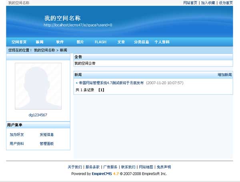Open the 软件 navigation tab
The width and height of the screenshot is (240, 182).
60,42
